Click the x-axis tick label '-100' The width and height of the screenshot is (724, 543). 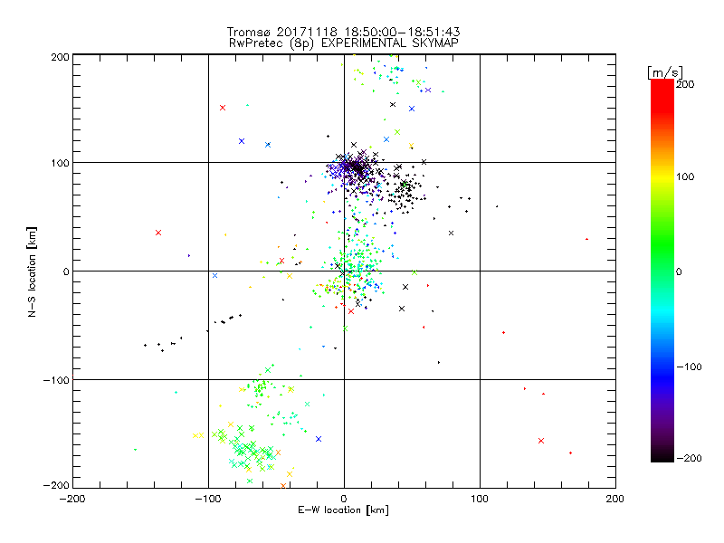pos(208,499)
